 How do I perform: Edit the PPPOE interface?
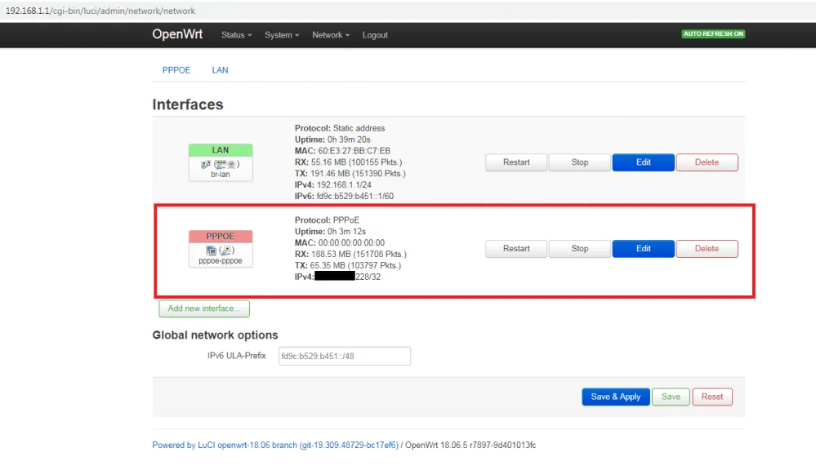coord(644,249)
